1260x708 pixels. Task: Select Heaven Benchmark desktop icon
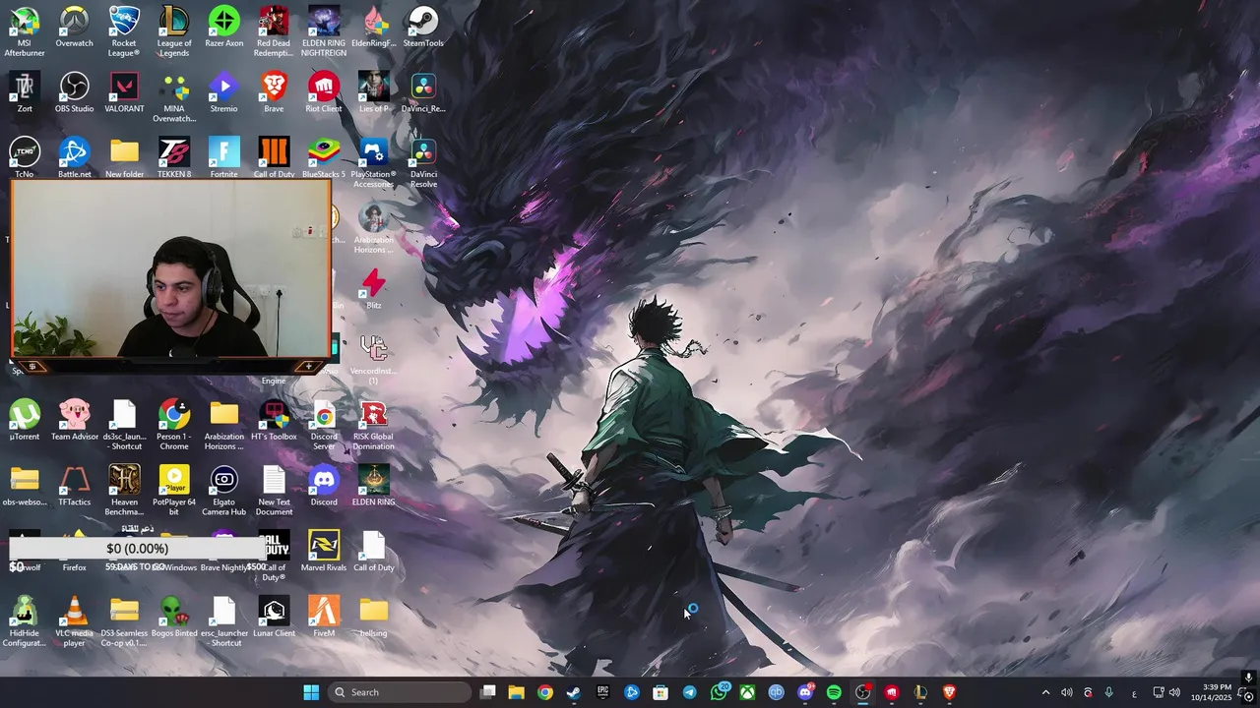[x=124, y=490]
